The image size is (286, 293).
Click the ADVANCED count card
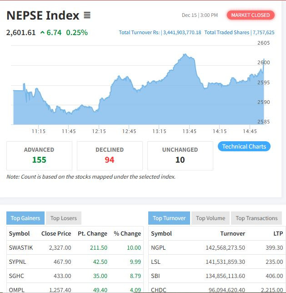tap(39, 155)
